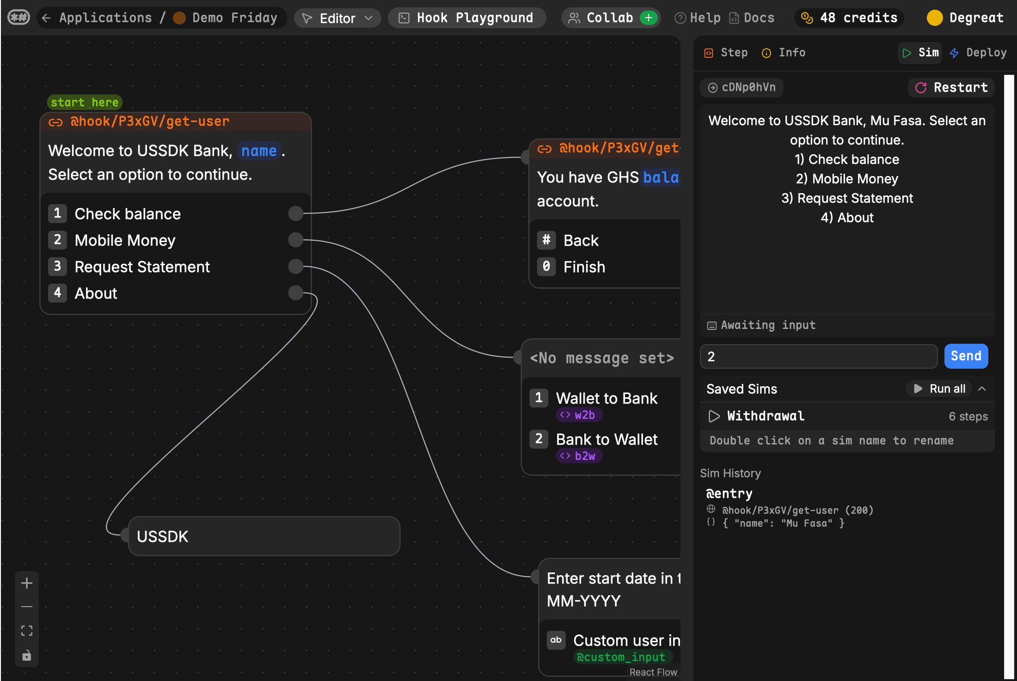Switch to the Step tab

click(725, 52)
